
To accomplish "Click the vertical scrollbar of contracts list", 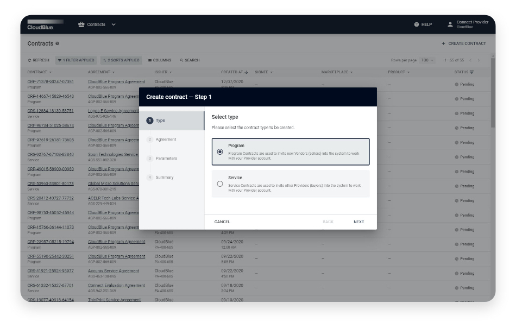I will pos(493,92).
